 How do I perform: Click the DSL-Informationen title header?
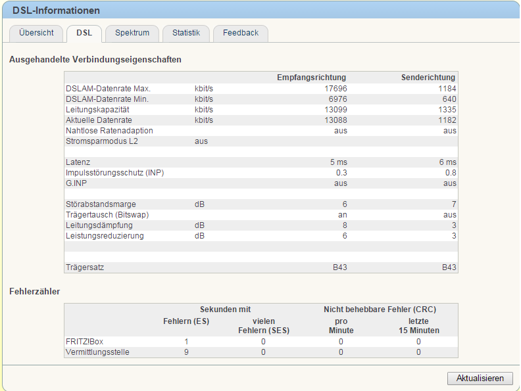click(x=56, y=11)
